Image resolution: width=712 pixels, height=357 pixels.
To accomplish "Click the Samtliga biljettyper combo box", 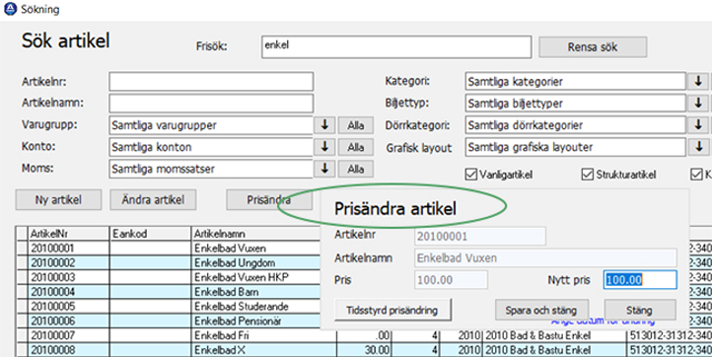I will [575, 104].
